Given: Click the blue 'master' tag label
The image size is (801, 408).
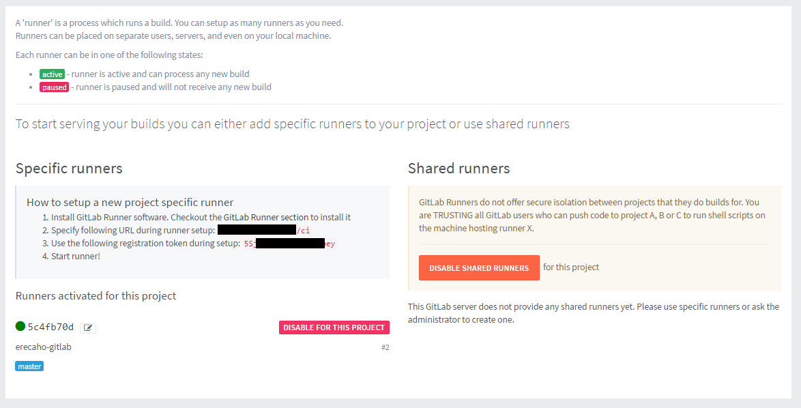Looking at the screenshot, I should 30,366.
